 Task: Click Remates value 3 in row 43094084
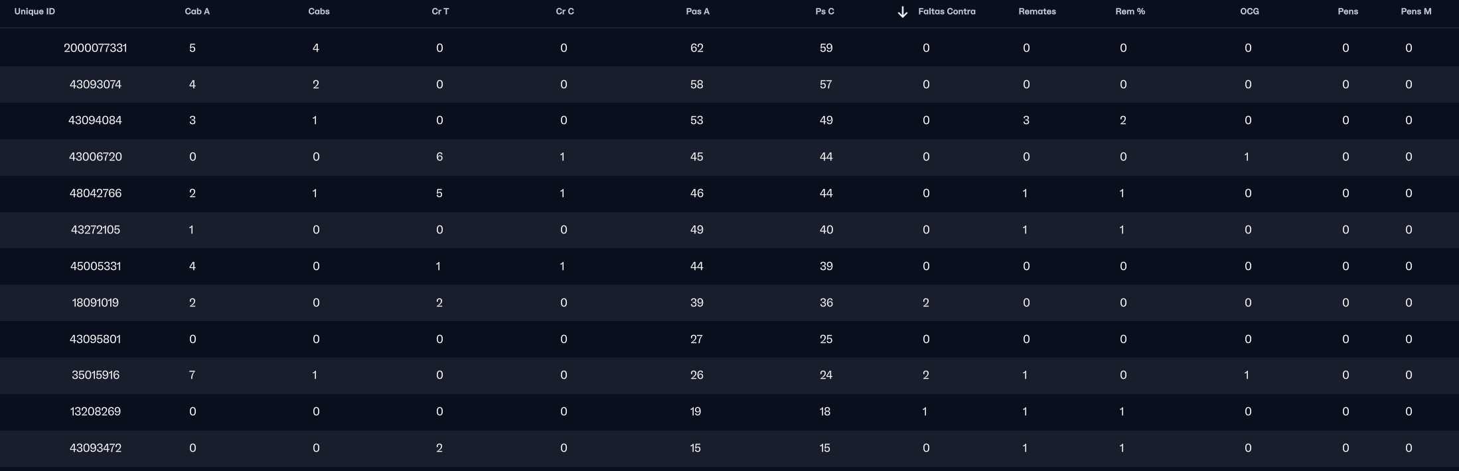click(1026, 121)
